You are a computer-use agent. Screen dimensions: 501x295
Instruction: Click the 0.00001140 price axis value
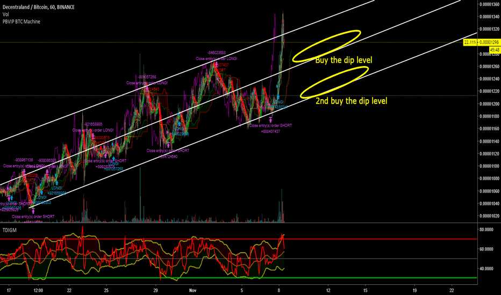pos(490,141)
